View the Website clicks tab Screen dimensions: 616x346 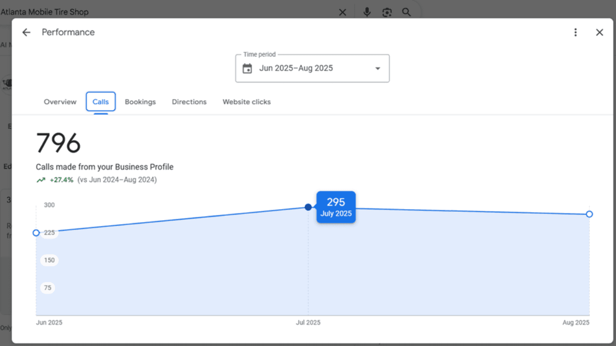(246, 102)
